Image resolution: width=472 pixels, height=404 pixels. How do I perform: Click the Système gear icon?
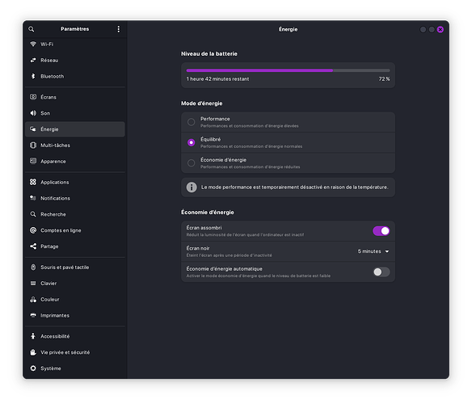point(33,368)
